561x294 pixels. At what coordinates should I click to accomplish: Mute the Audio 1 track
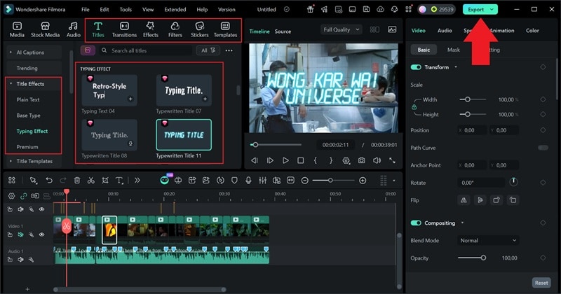click(x=21, y=259)
